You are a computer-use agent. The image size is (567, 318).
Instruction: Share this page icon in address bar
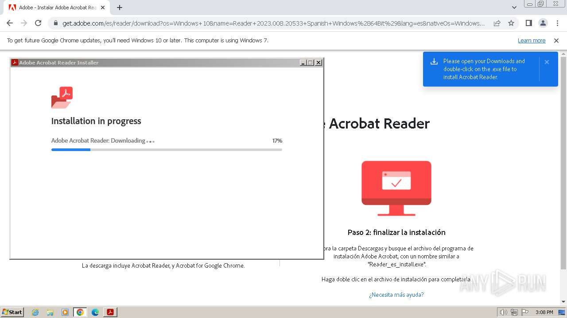pyautogui.click(x=497, y=23)
